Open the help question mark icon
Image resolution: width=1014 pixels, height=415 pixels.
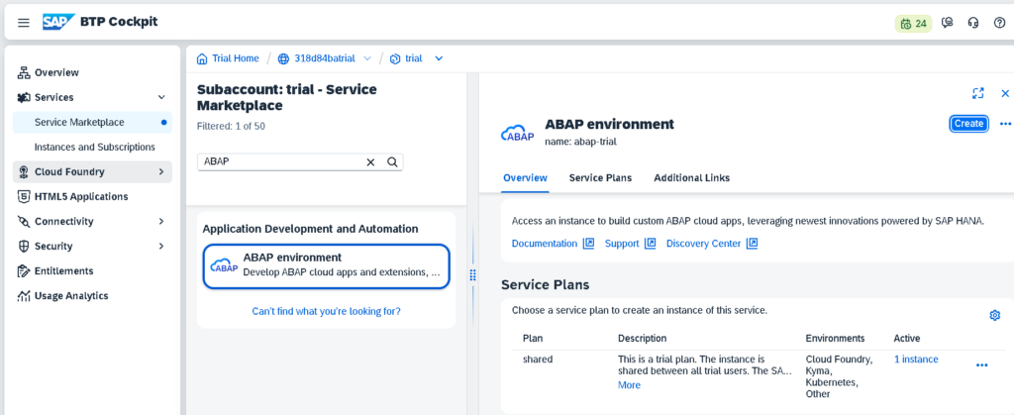coord(999,23)
